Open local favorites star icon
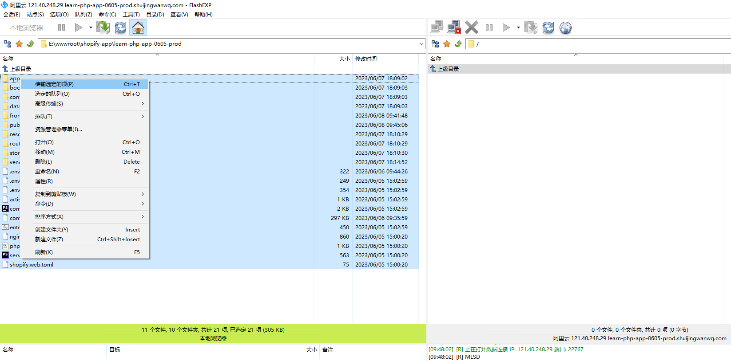This screenshot has width=731, height=361. 19,44
